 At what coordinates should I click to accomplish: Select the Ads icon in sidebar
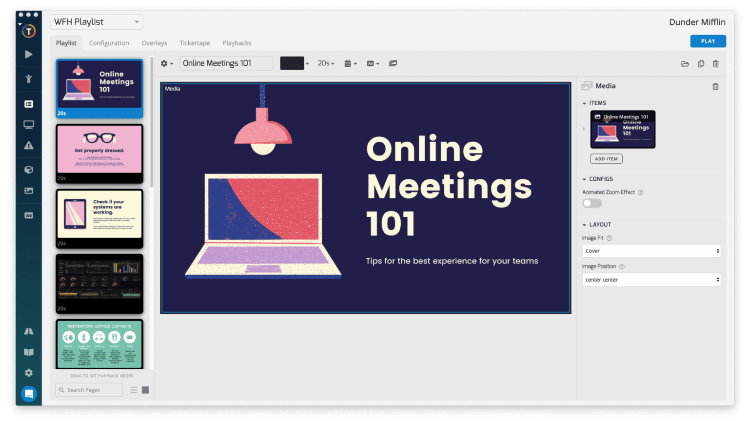[29, 215]
